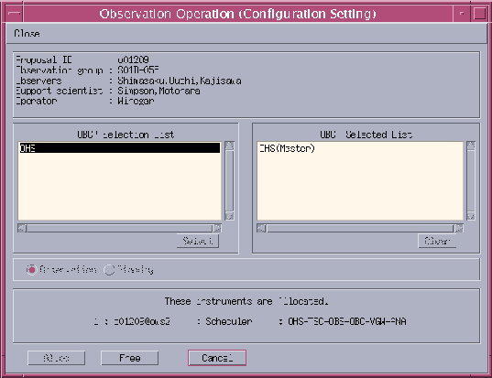Click the o01208@ows2 allocation entry

pos(142,321)
